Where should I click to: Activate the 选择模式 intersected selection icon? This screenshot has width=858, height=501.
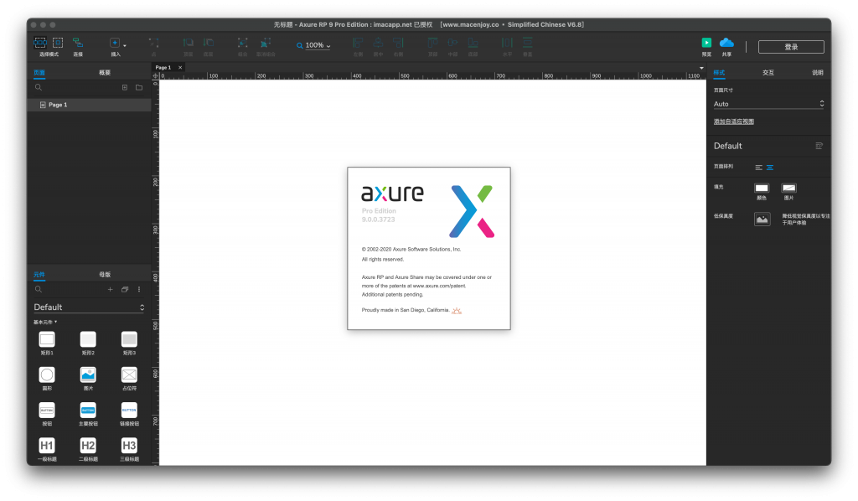40,43
